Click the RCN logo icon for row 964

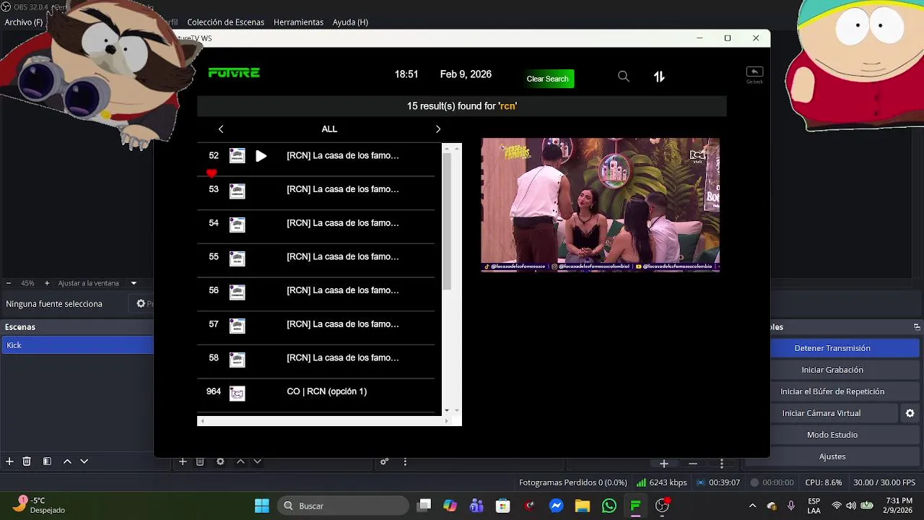point(237,393)
